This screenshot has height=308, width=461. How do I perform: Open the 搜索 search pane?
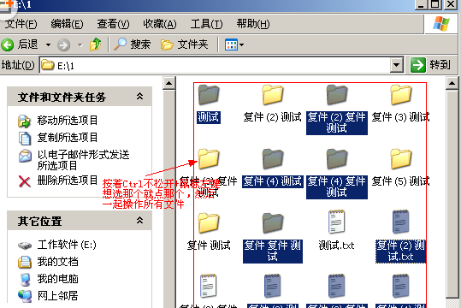[133, 44]
